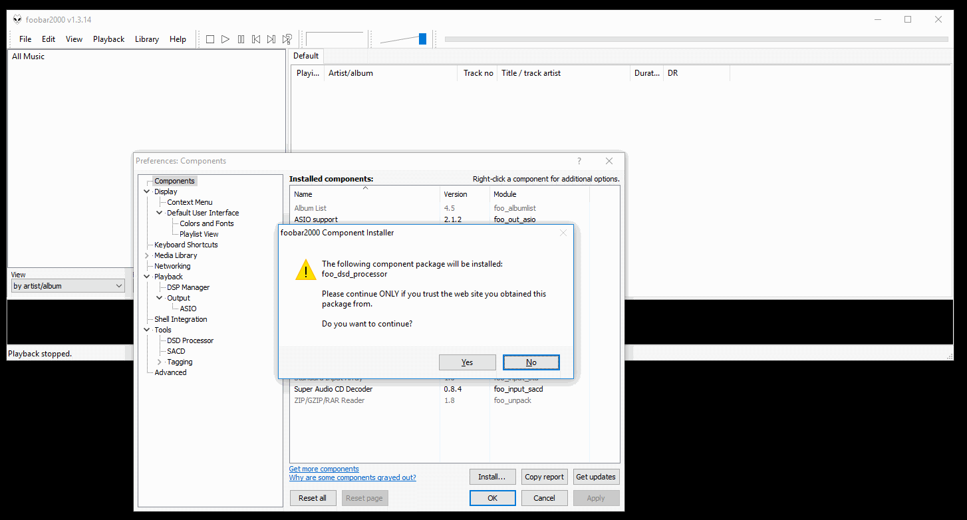This screenshot has width=967, height=520.
Task: Sort components by Name column header
Action: click(x=365, y=194)
